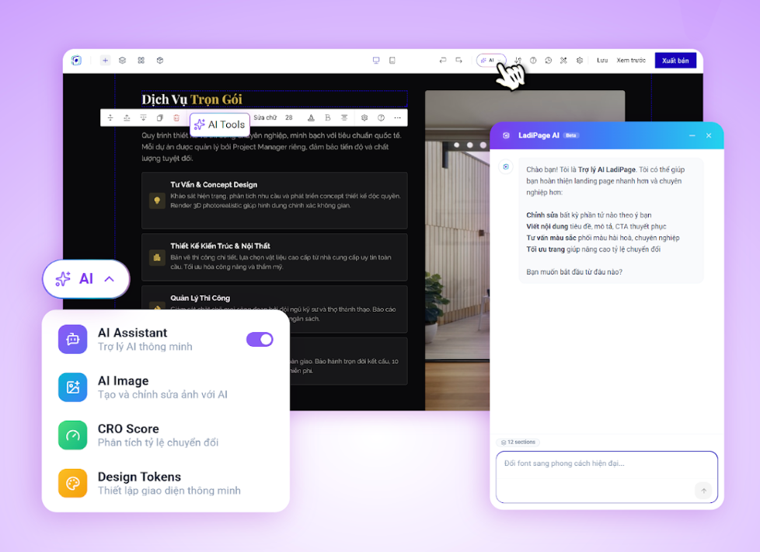Undo the last action with the arrow icon
760x552 pixels.
(443, 60)
